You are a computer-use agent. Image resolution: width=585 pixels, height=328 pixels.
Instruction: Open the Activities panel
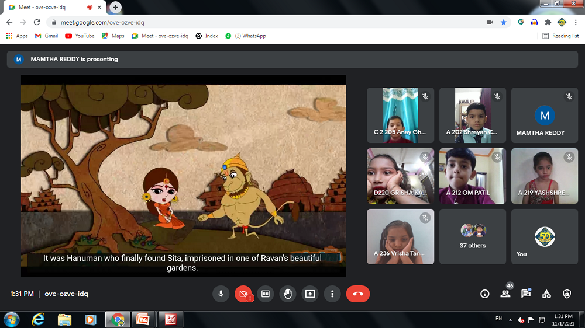[x=546, y=294]
